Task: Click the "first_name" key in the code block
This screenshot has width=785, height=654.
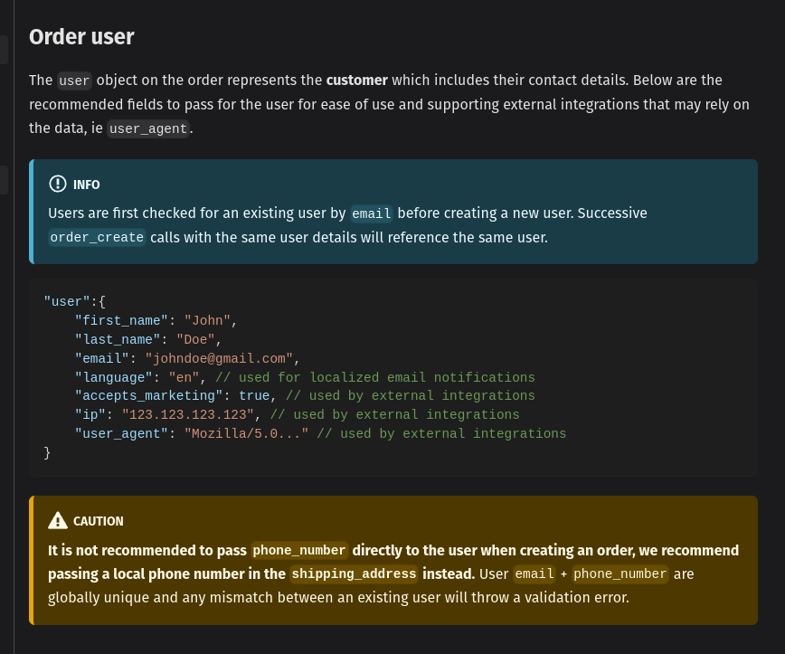Action: point(122,320)
